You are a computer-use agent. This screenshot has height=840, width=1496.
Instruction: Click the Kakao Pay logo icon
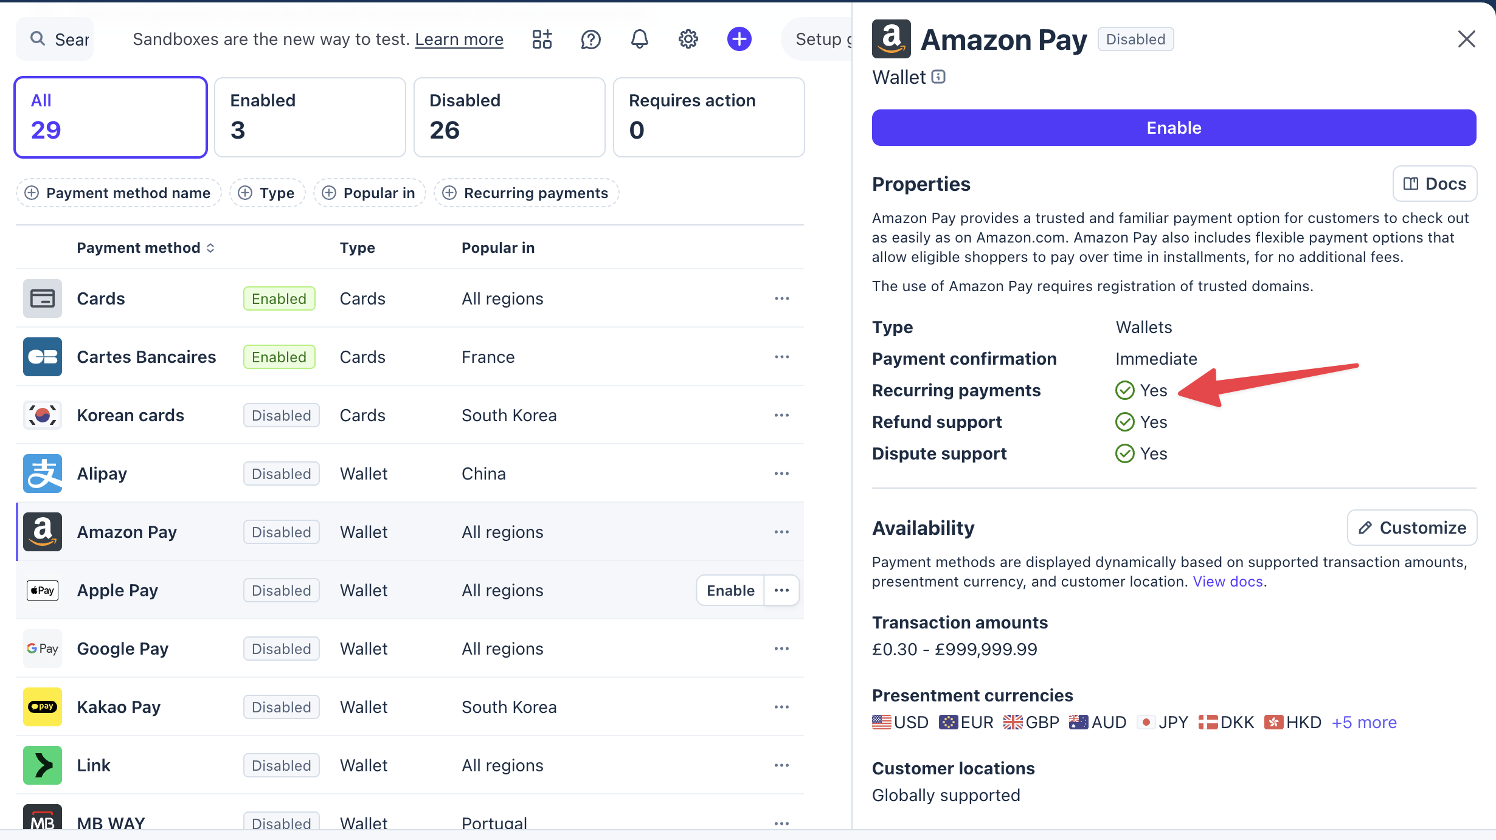pyautogui.click(x=43, y=707)
